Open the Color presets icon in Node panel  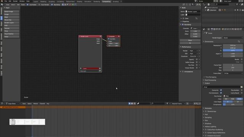pyautogui.click(x=197, y=18)
